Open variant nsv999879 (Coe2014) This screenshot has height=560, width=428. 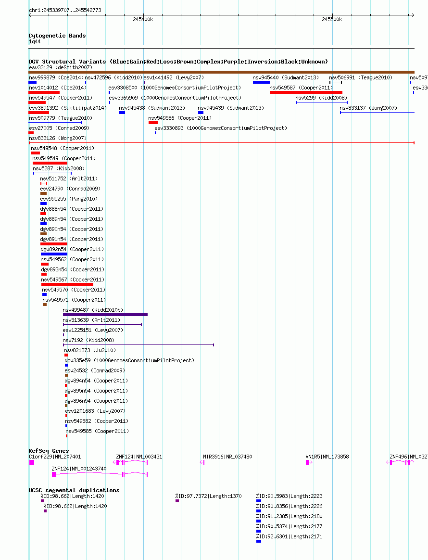(56, 77)
